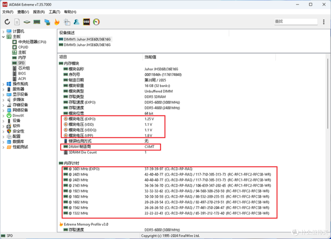Launch the flame stability test icon
Screen dimensions: 331x239
[x=57, y=22]
